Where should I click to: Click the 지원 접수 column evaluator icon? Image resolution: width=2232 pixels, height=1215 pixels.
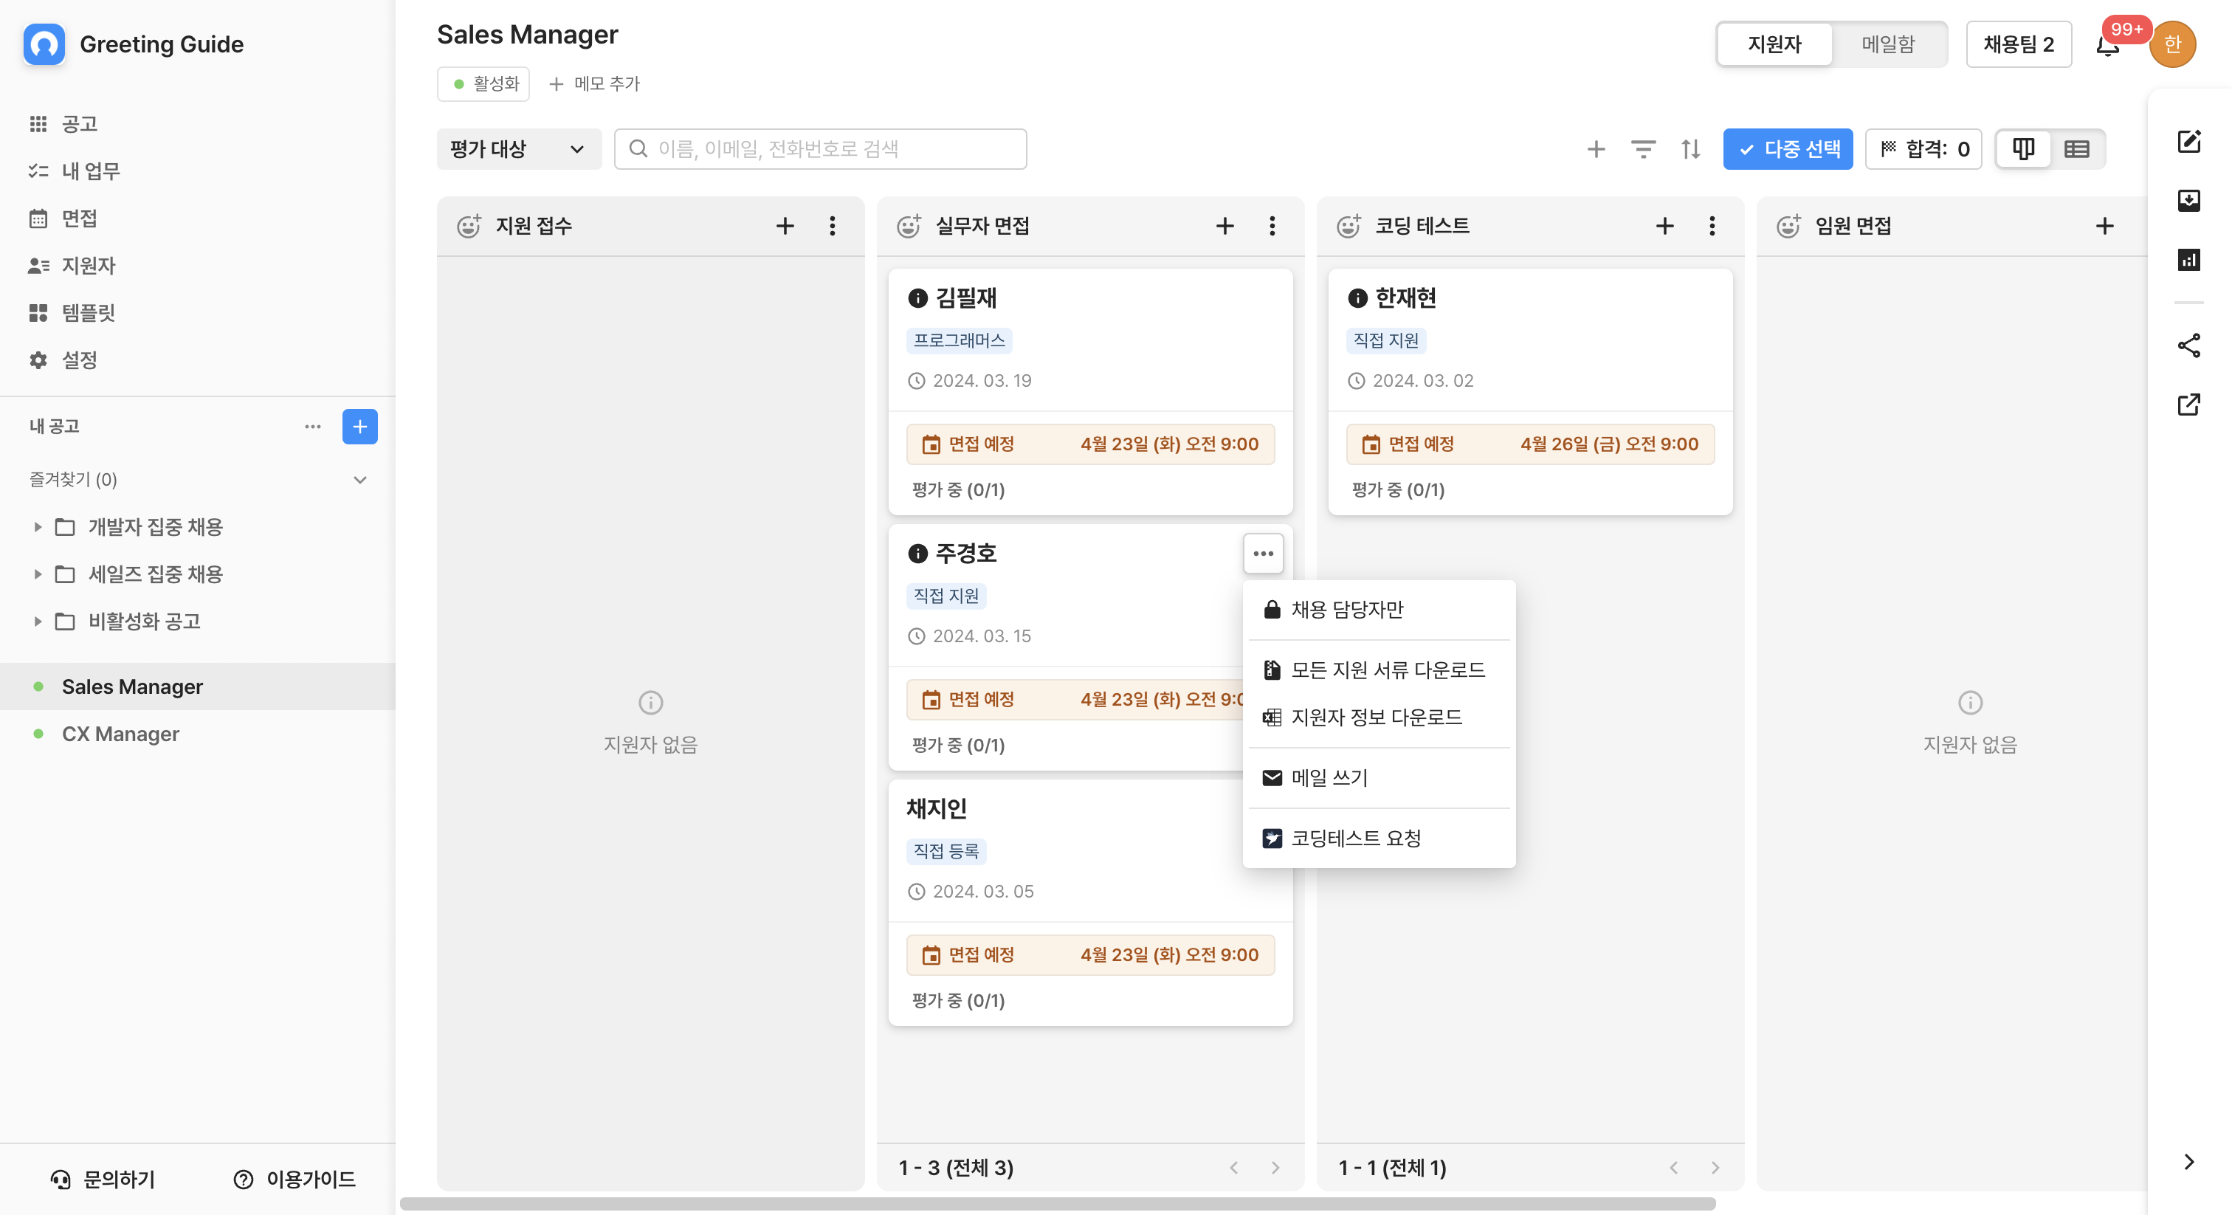coord(469,226)
